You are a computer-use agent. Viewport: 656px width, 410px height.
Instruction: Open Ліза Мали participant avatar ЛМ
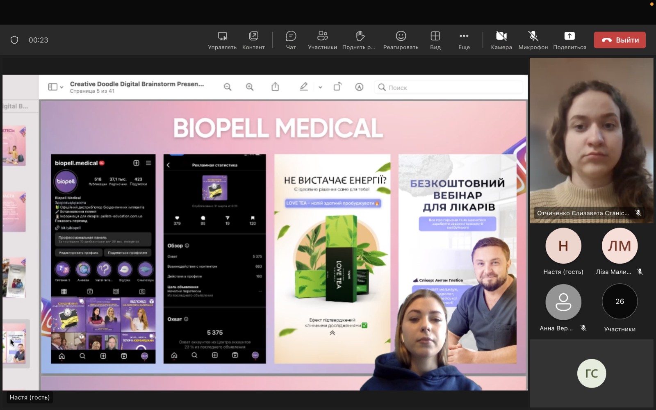(x=620, y=246)
